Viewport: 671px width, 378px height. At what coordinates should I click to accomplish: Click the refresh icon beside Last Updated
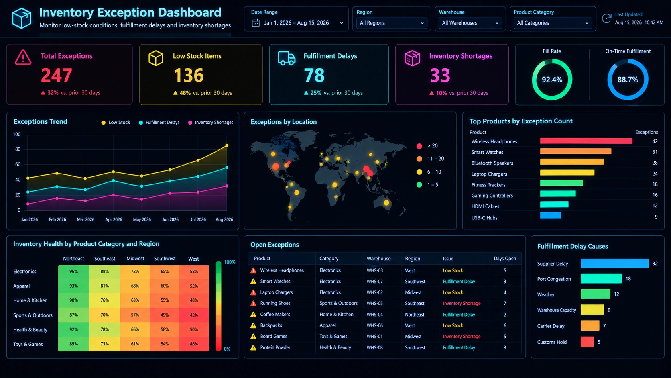coord(607,18)
